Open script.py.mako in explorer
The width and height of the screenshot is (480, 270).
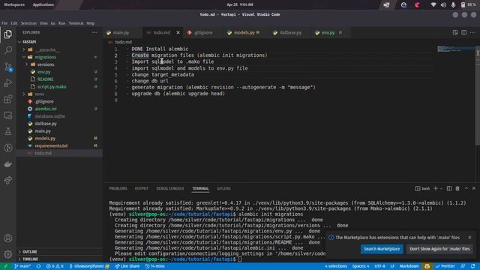click(52, 87)
